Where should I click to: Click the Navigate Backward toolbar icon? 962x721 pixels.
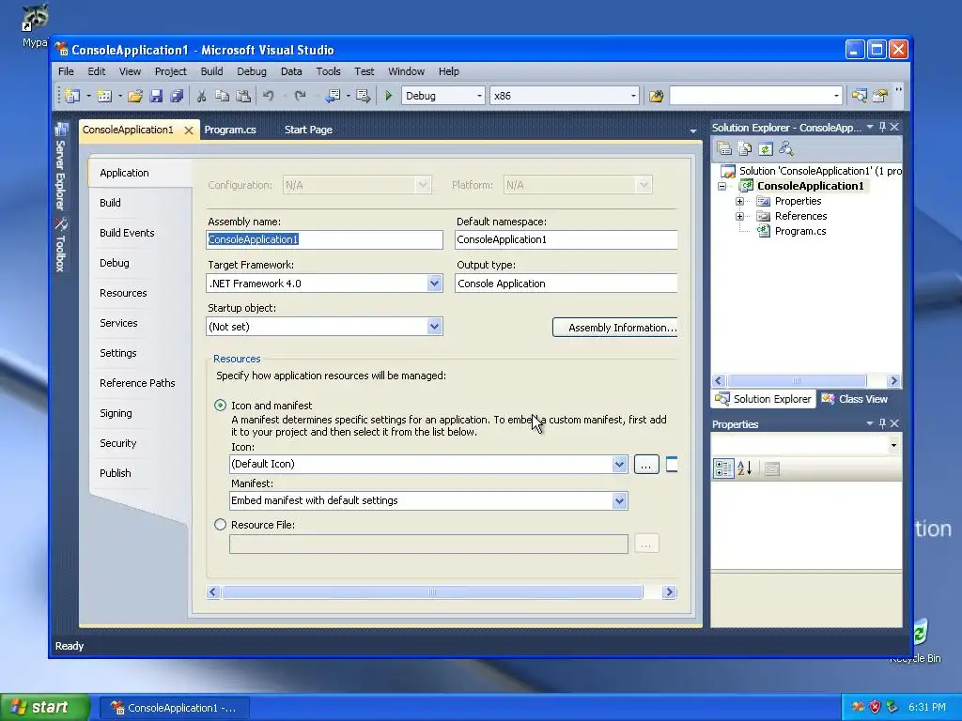tap(334, 96)
